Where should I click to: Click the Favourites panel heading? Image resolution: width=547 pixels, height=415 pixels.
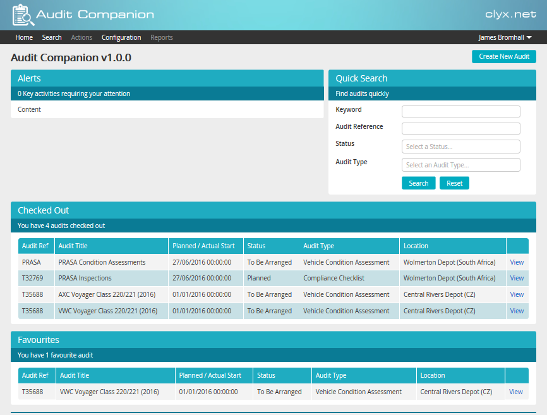[x=39, y=340]
